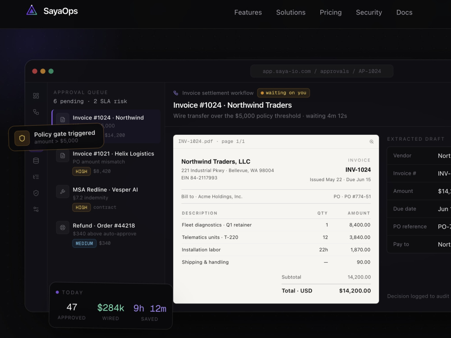Click HIGH badge under Helix Logistics
Screen dimensions: 451x338
point(81,171)
